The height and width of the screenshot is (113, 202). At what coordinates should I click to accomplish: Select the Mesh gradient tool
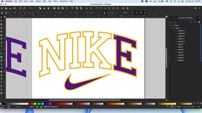point(1,61)
